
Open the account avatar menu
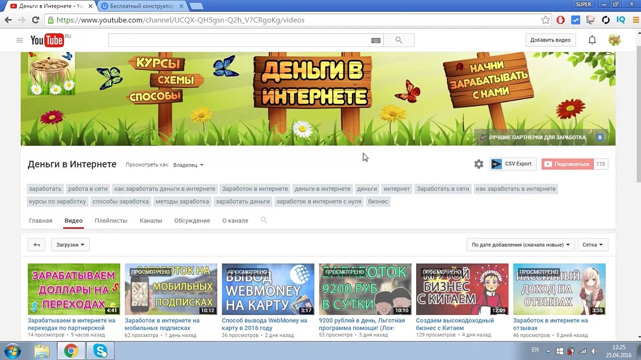[614, 40]
